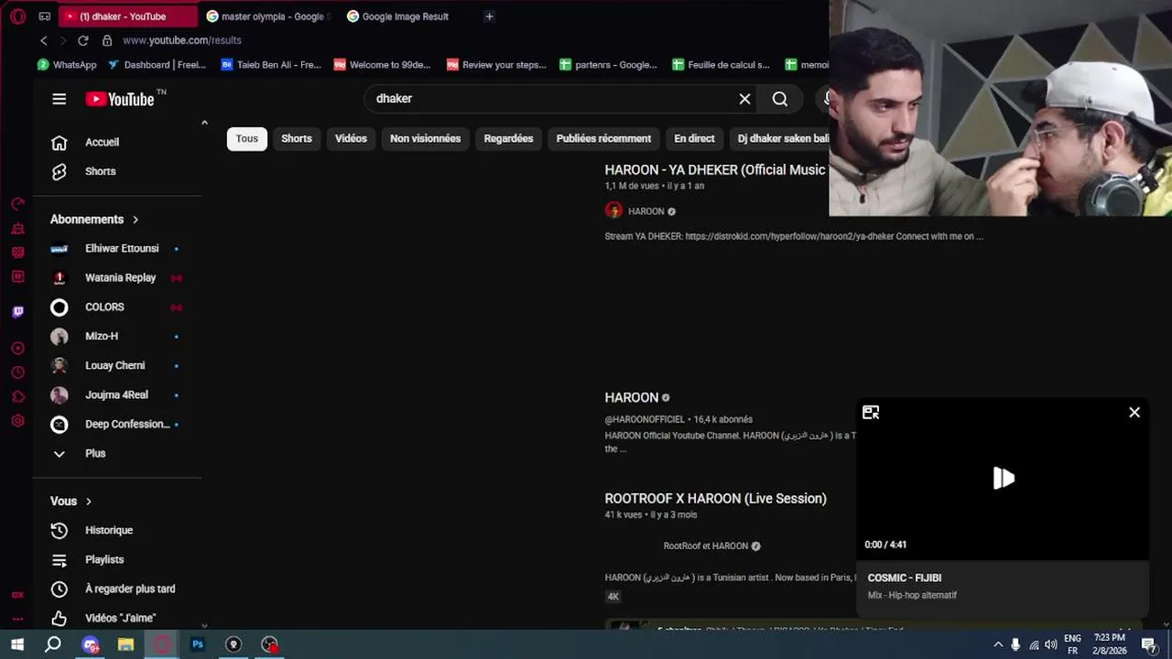Open Taieb Ben Ali Behance bookmark
The image size is (1172, 659).
(271, 65)
